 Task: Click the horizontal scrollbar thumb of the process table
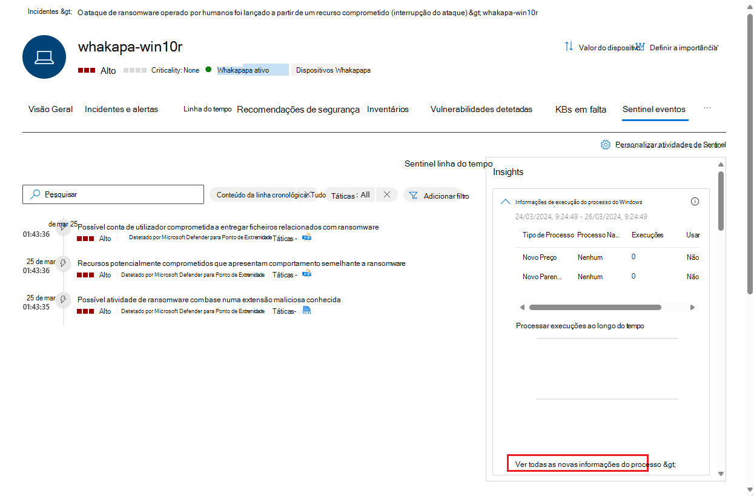(595, 308)
